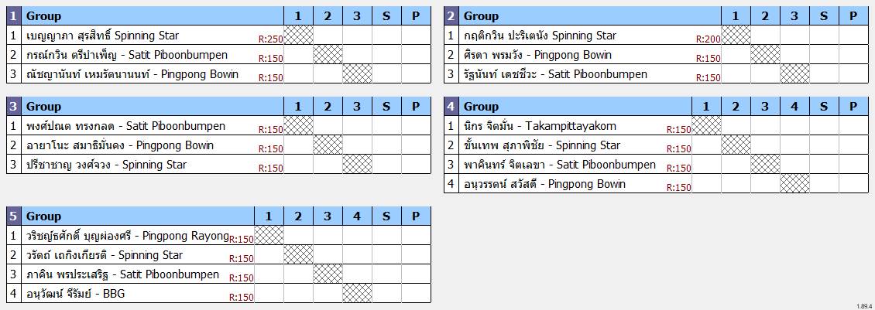Click Group 2 row 3 Satit Piboonbumpen player
875x310 pixels.
(555, 74)
